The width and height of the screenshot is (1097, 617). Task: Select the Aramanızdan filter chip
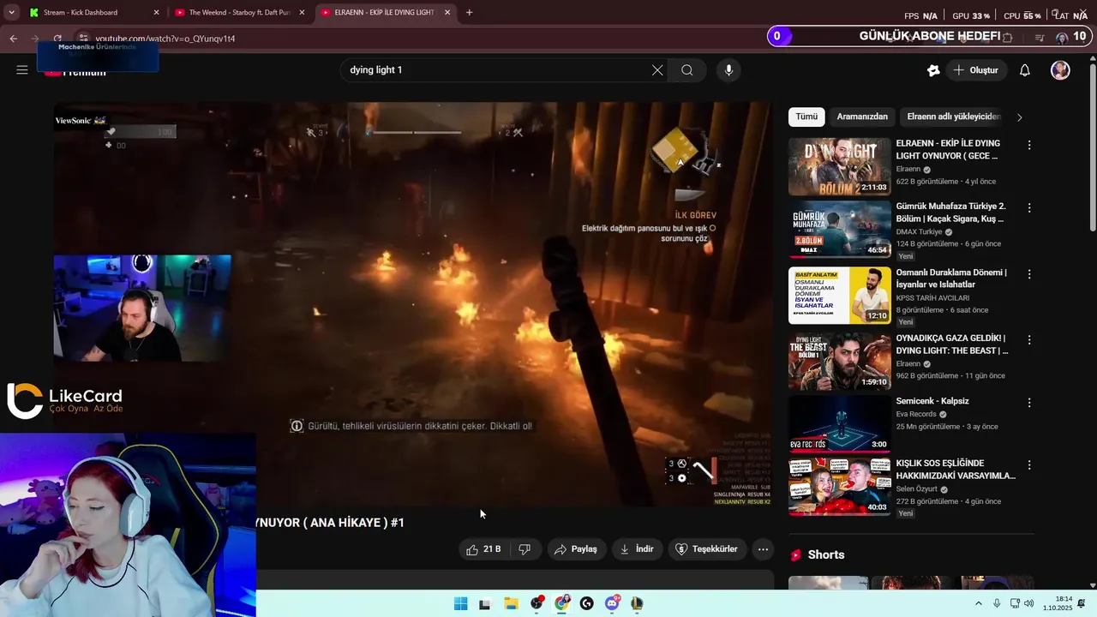(862, 117)
